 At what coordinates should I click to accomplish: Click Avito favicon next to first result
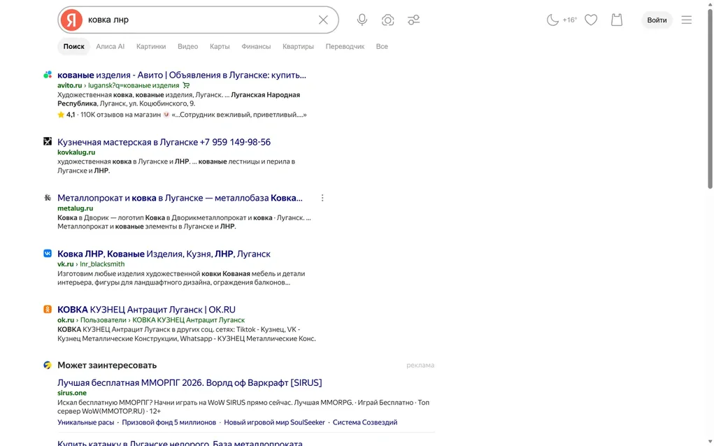click(48, 75)
